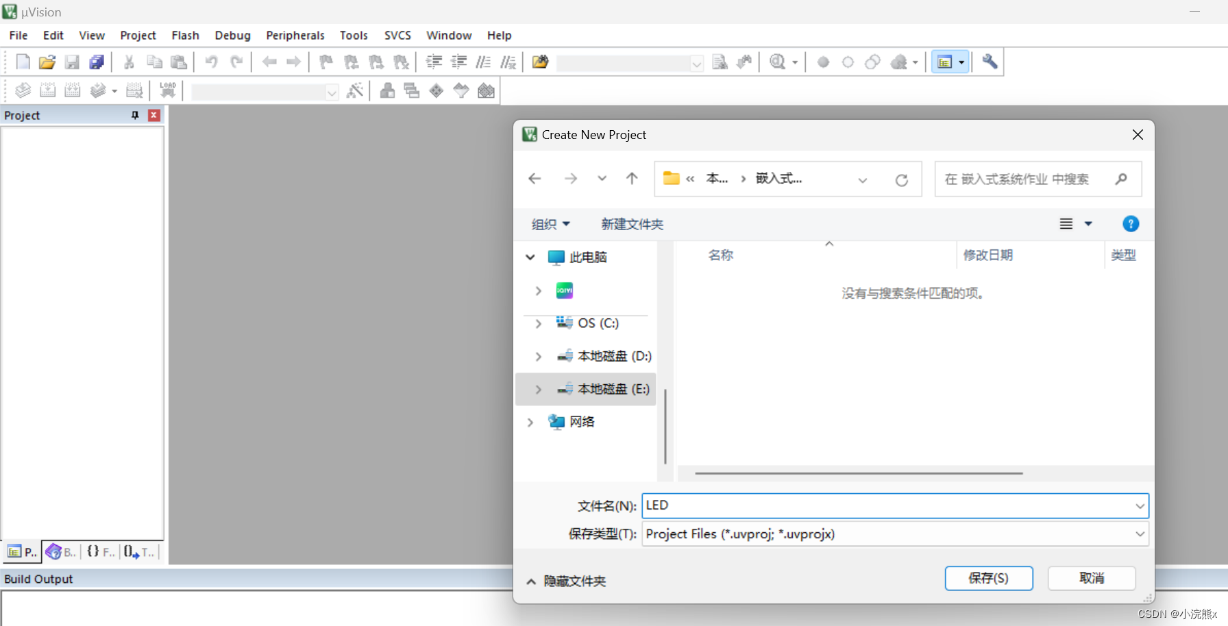Click the Start Debug Session magnifier icon
Viewport: 1228px width, 626px height.
tap(777, 62)
